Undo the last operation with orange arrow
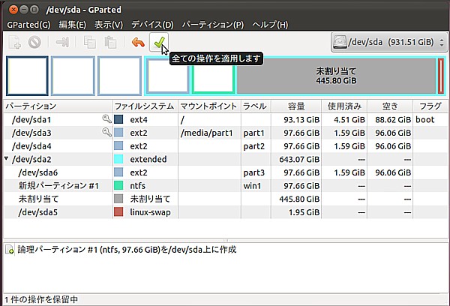 point(138,43)
